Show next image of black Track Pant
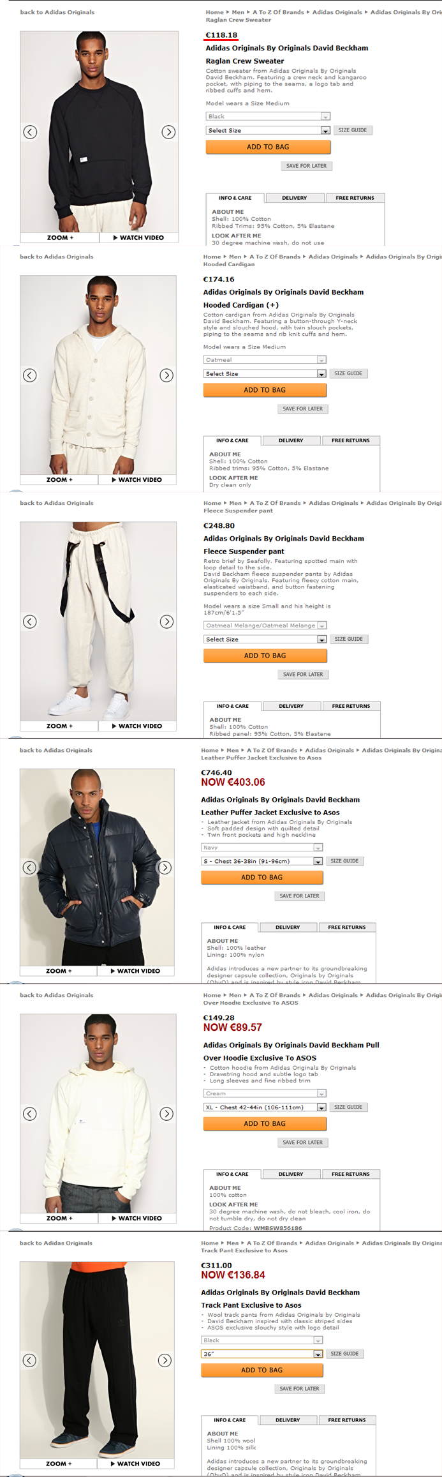Screen dimensions: 442x1477 pyautogui.click(x=165, y=1360)
